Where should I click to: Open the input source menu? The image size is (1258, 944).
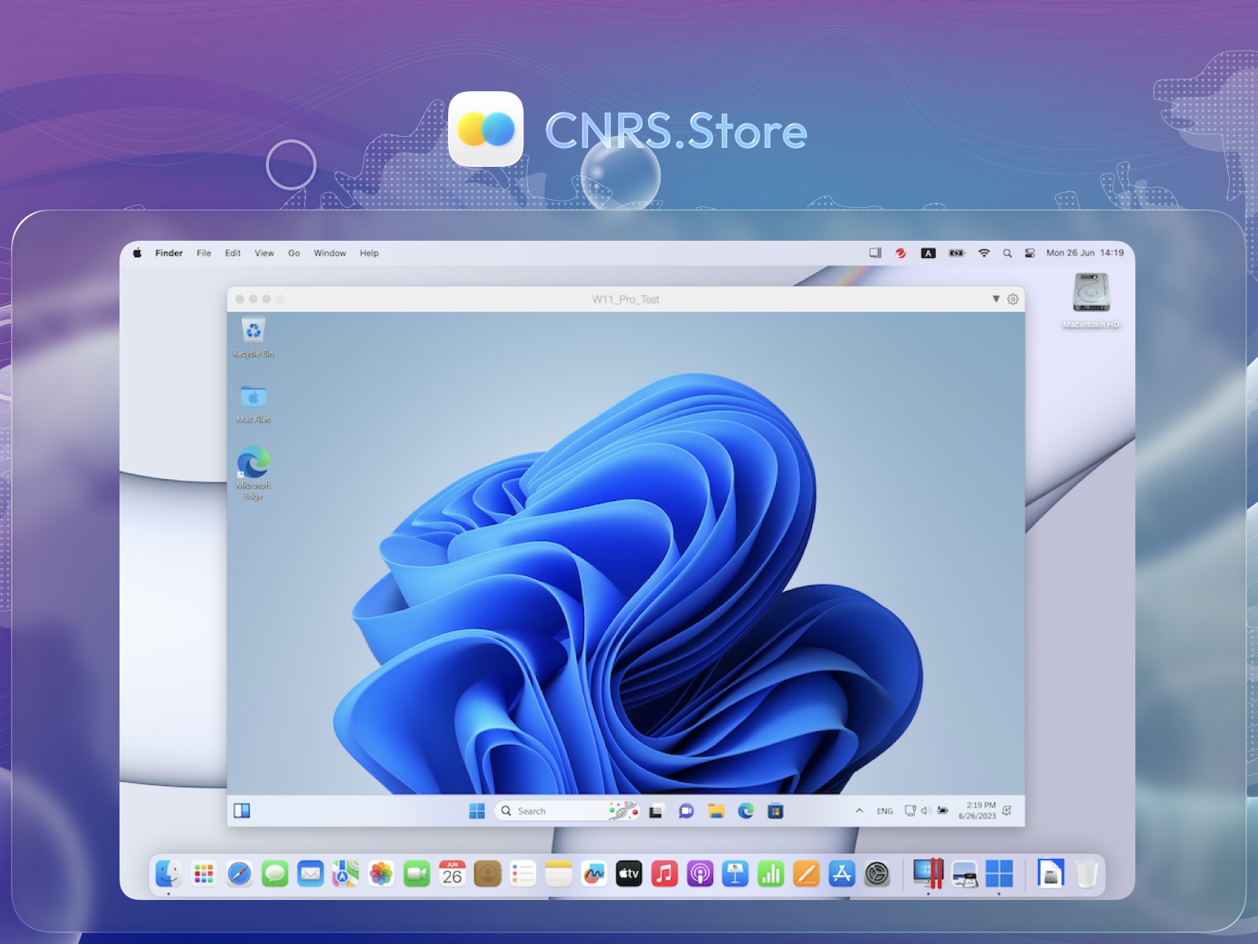click(x=929, y=253)
